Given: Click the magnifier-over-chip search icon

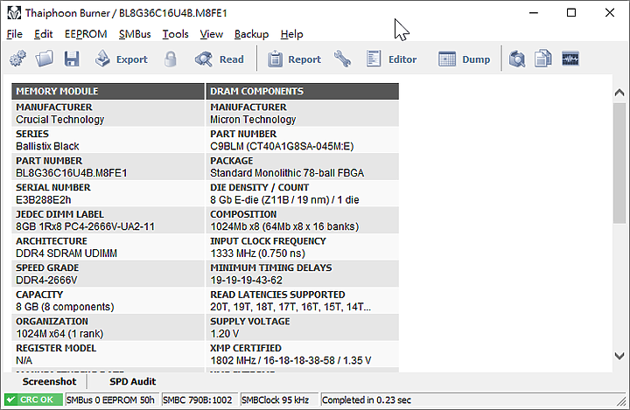Looking at the screenshot, I should coord(517,59).
